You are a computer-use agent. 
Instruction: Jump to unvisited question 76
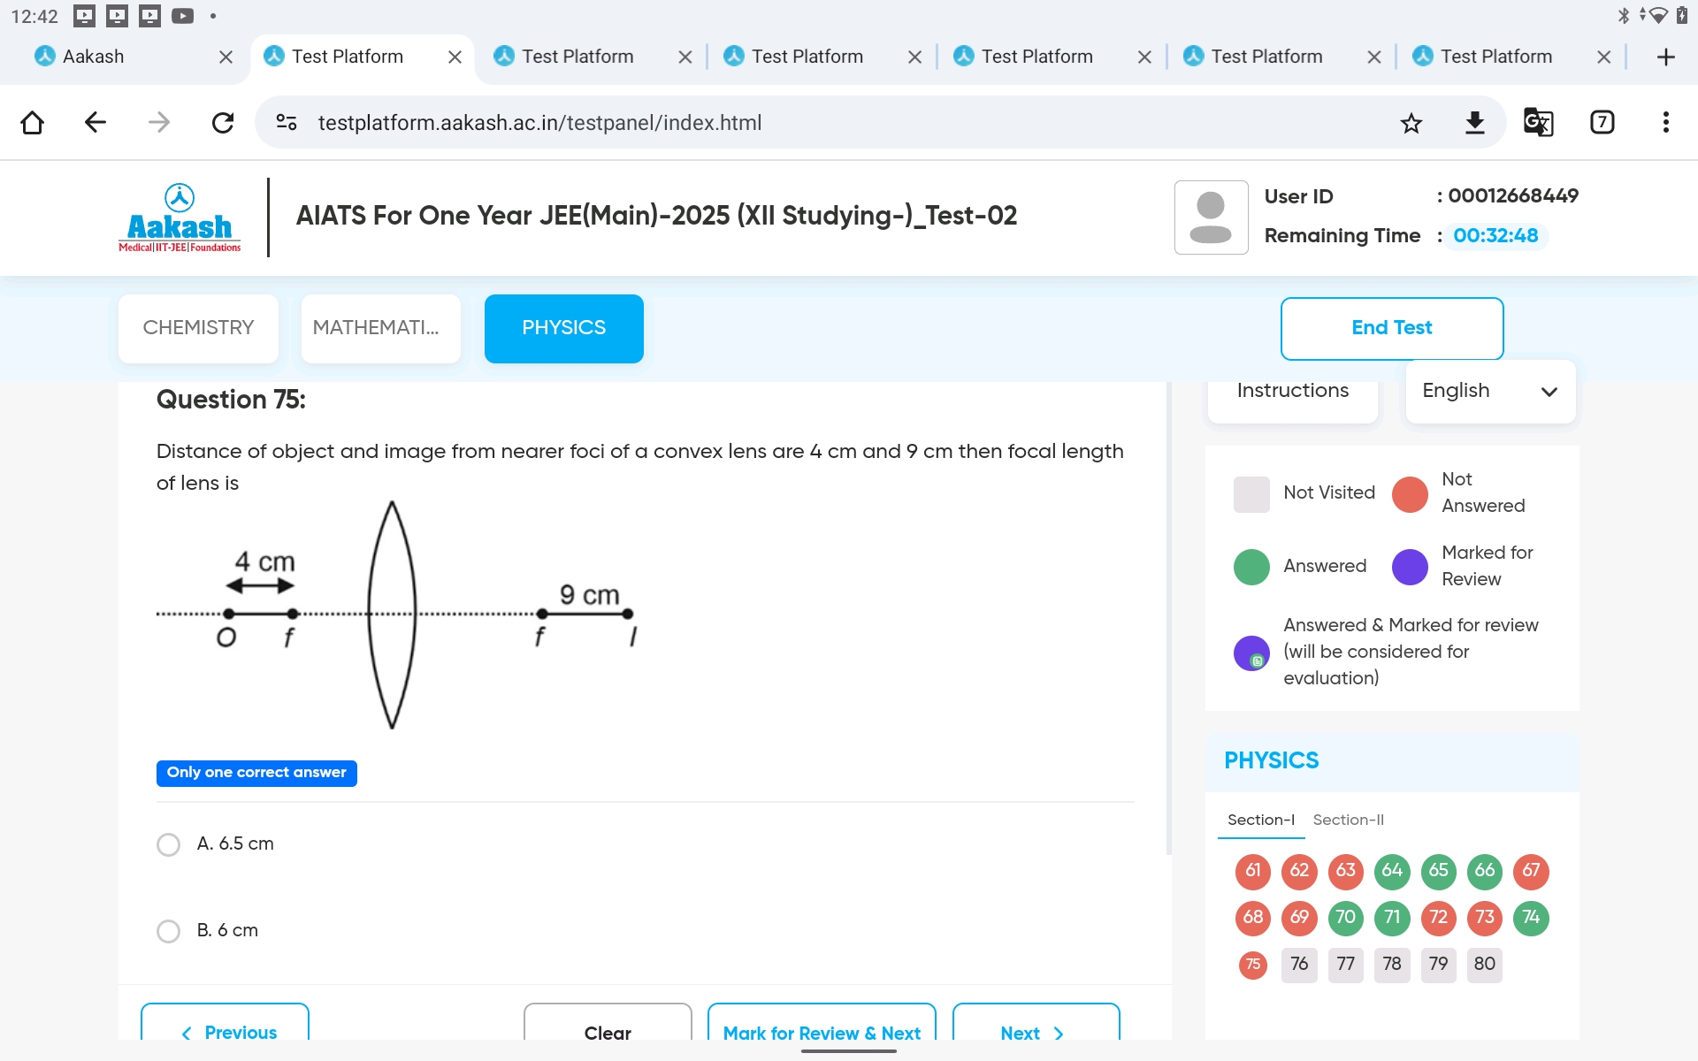click(x=1299, y=965)
